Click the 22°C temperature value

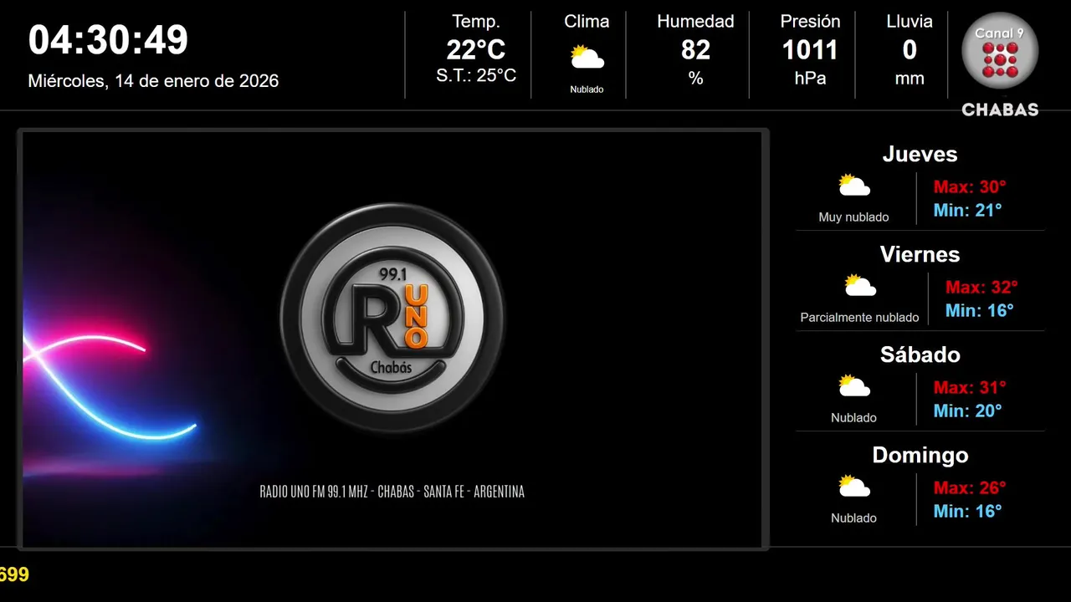(476, 50)
